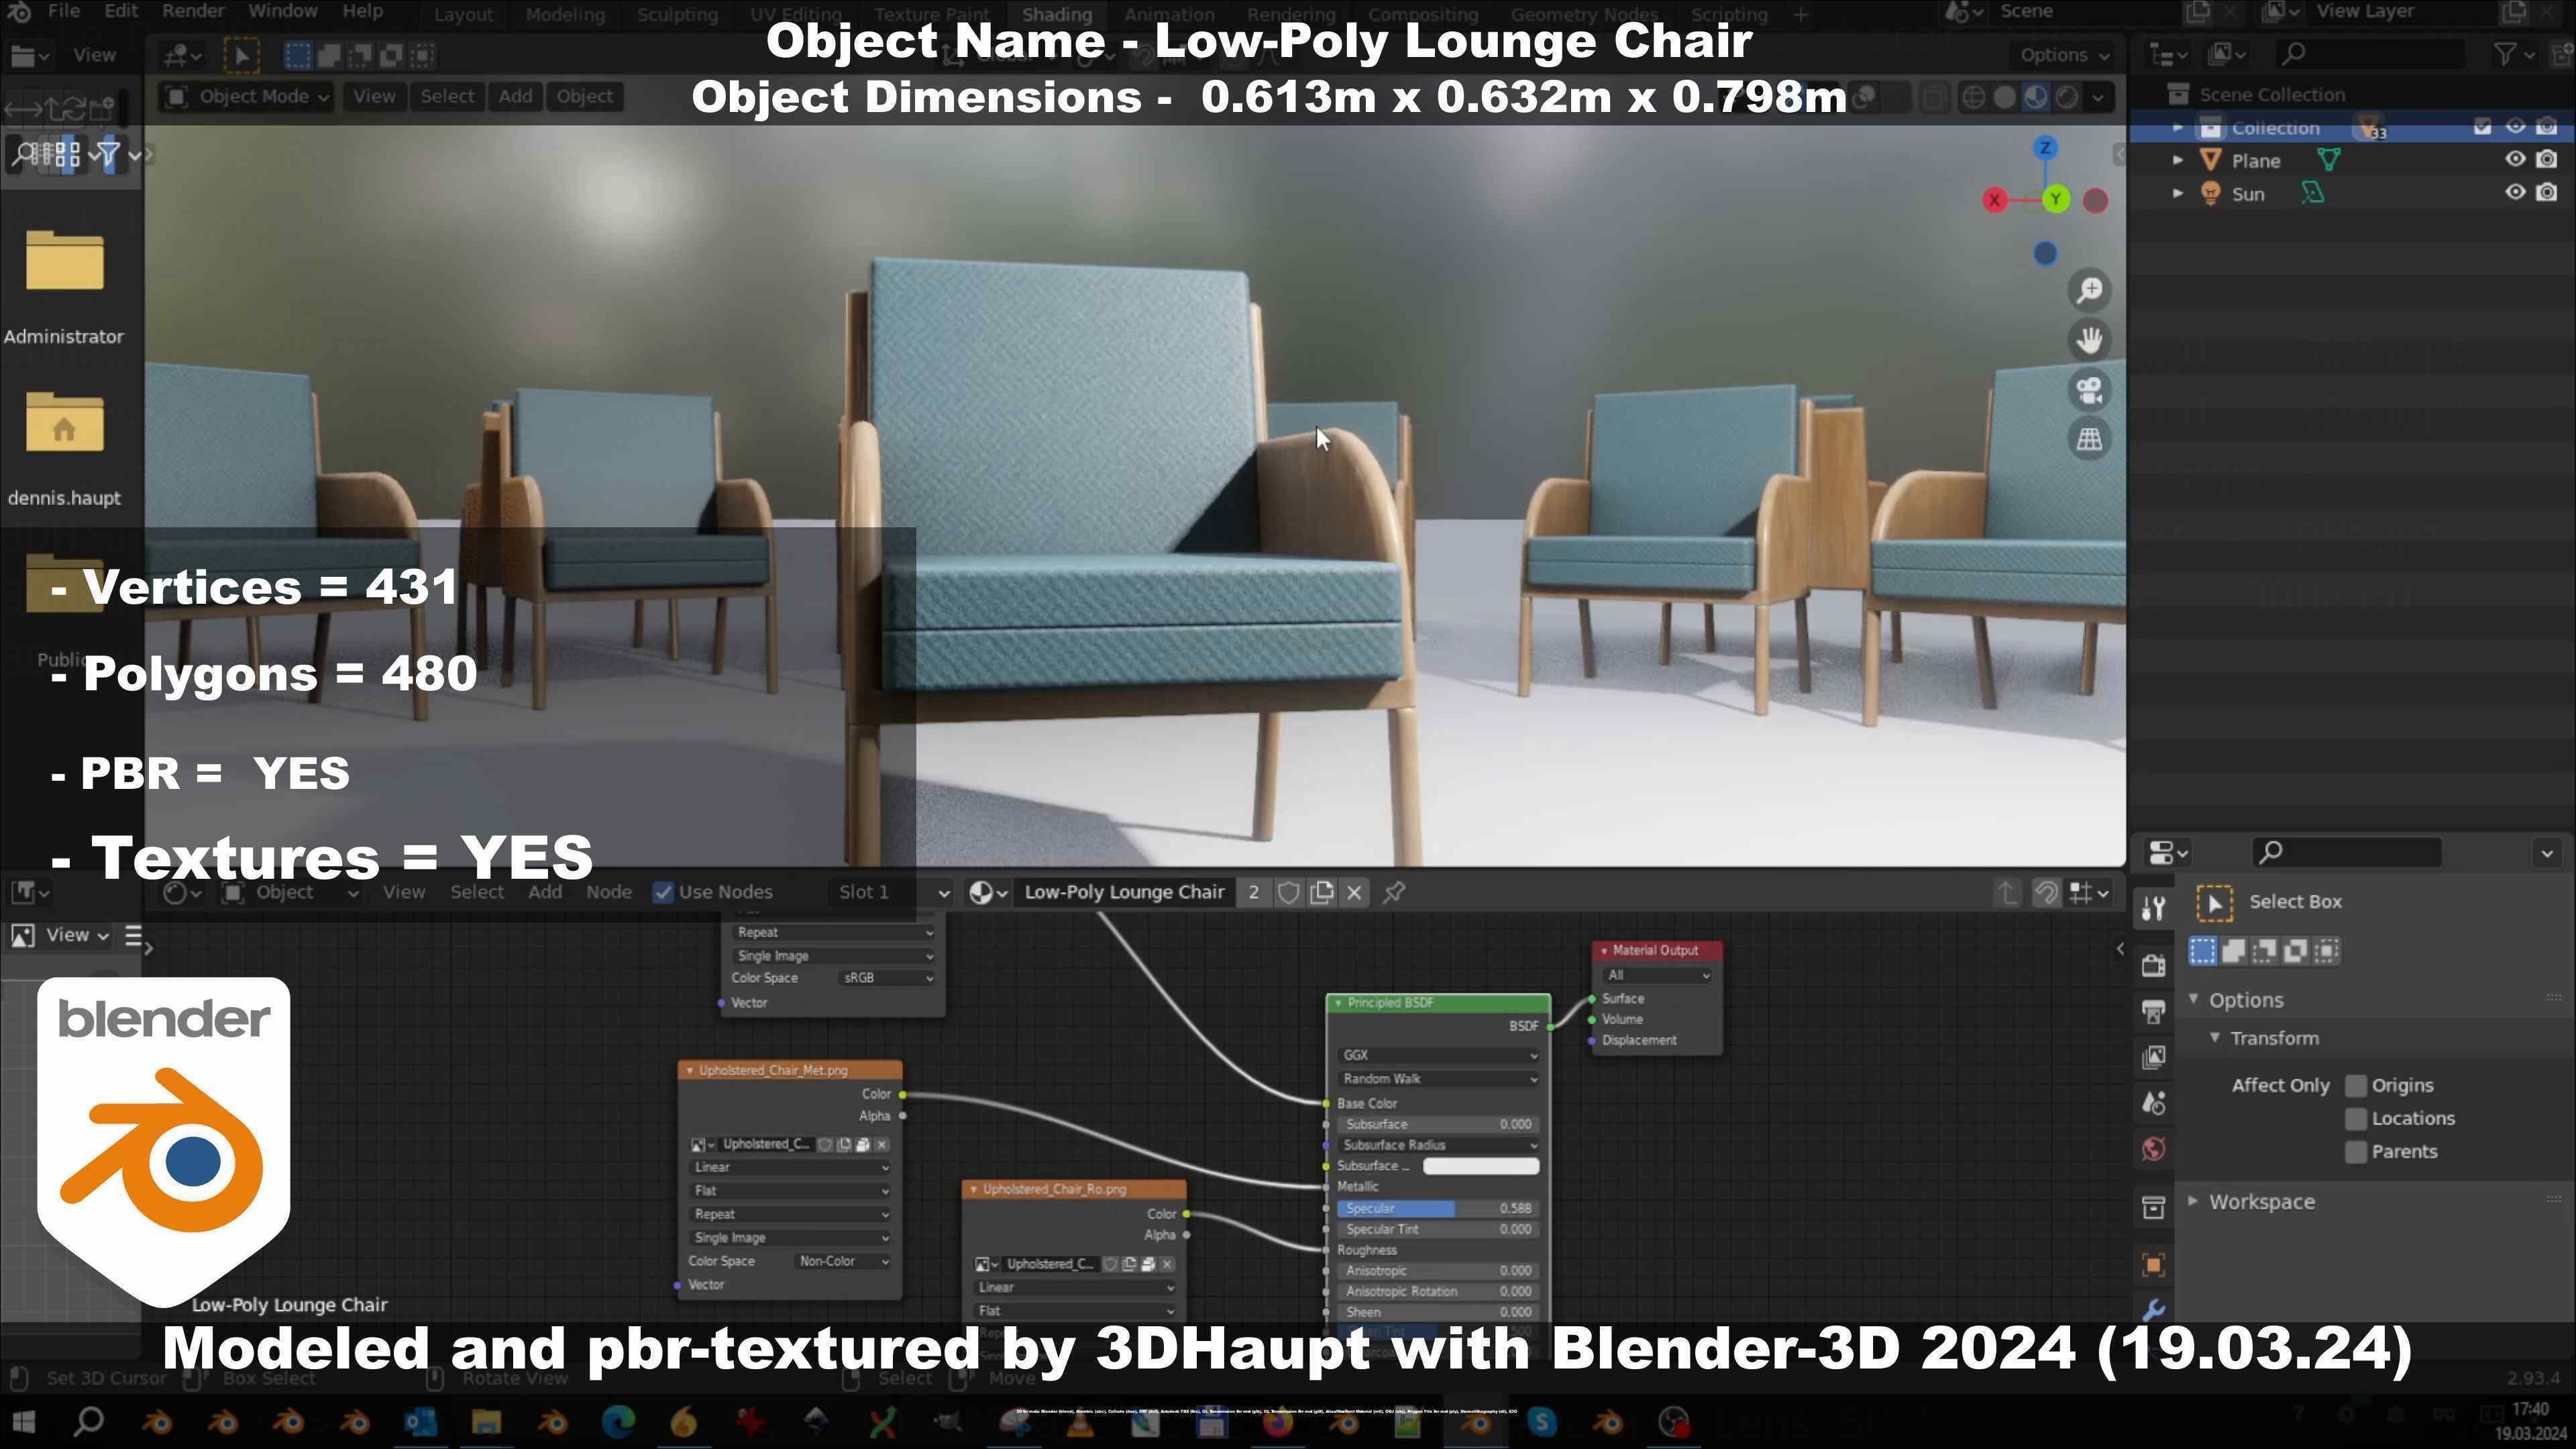Expand the Sun item in outliner

pyautogui.click(x=2178, y=193)
